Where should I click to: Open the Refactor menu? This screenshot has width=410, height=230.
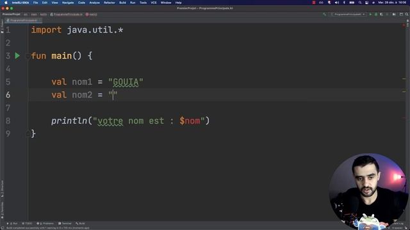click(x=110, y=3)
